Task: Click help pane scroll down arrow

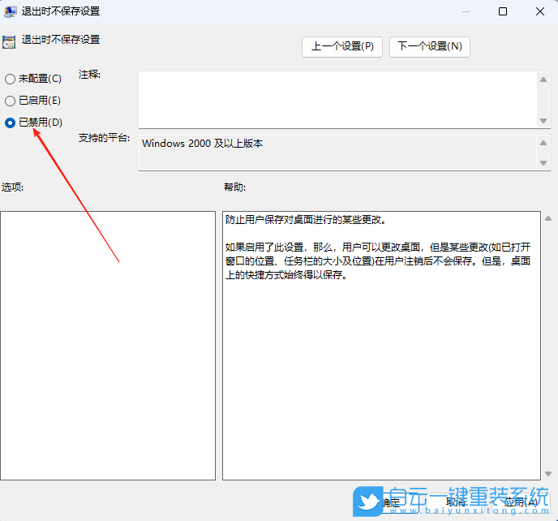Action: point(548,474)
